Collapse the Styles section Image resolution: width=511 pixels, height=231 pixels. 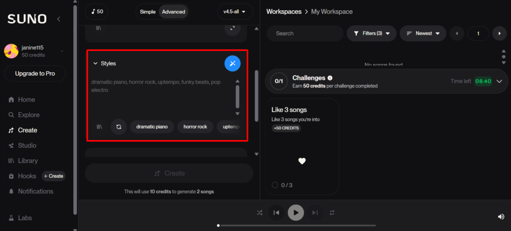(x=104, y=63)
